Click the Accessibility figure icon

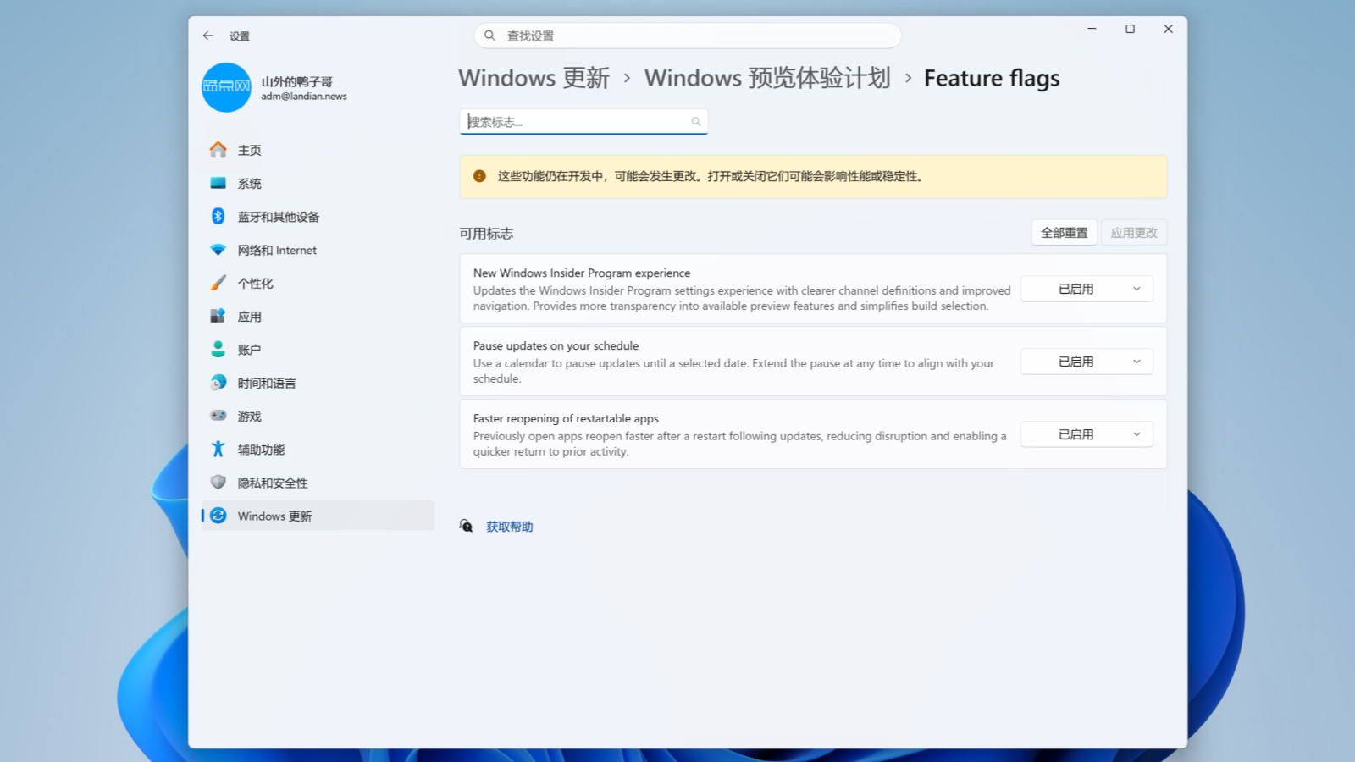[218, 450]
